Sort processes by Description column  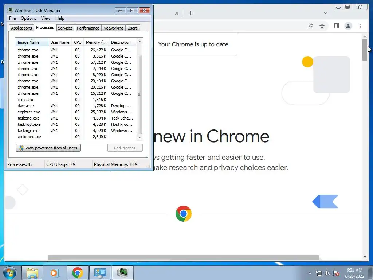[x=122, y=42]
